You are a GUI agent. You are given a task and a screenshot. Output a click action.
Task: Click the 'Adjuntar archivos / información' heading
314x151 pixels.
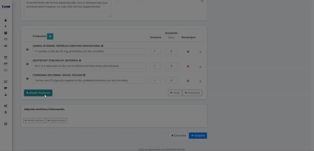(x=44, y=109)
